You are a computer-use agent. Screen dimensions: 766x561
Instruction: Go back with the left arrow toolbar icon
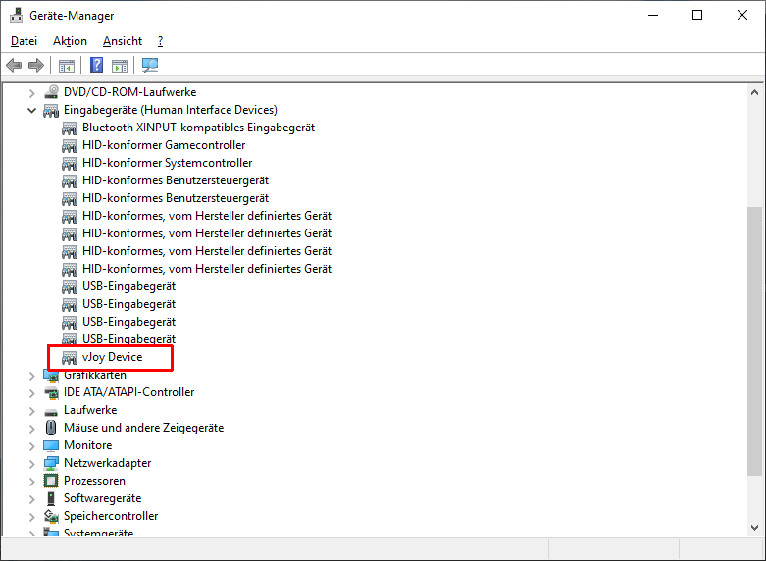[14, 65]
